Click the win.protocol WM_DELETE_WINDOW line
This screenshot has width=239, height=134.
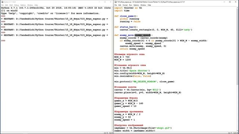145,82
